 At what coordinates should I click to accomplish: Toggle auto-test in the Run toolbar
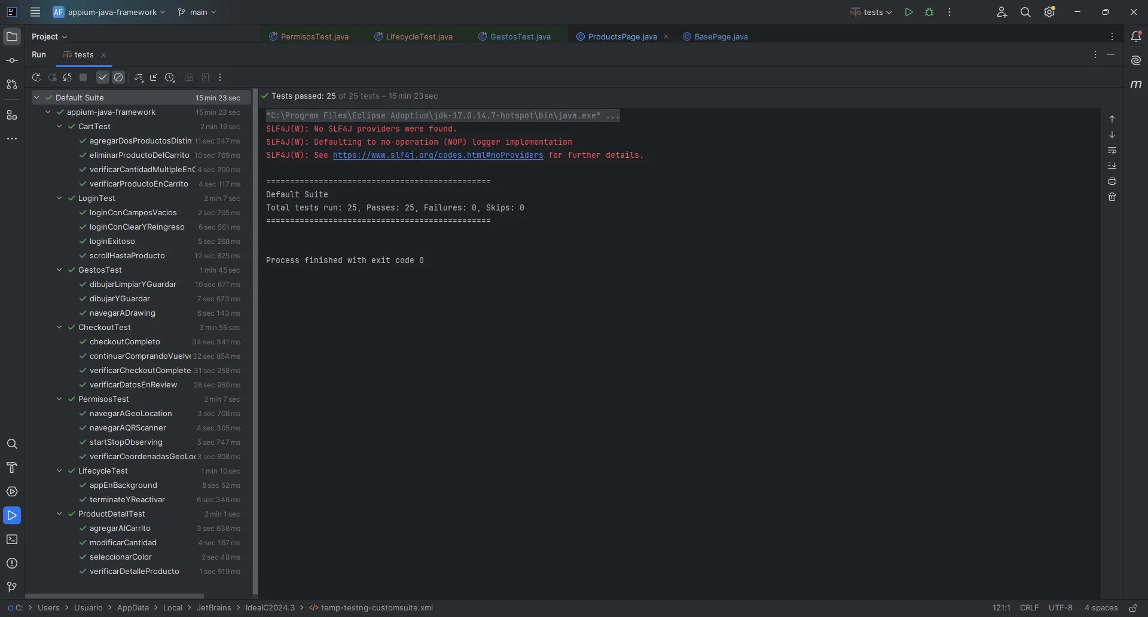68,78
